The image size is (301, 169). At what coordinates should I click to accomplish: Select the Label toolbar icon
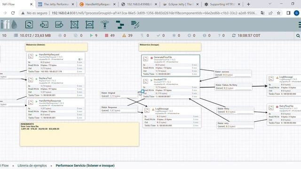[135, 24]
